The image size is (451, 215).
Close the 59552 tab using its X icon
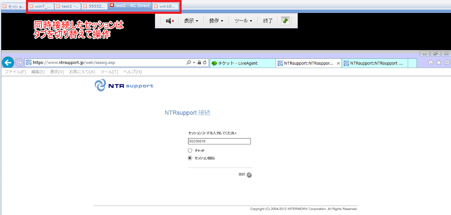[x=85, y=6]
